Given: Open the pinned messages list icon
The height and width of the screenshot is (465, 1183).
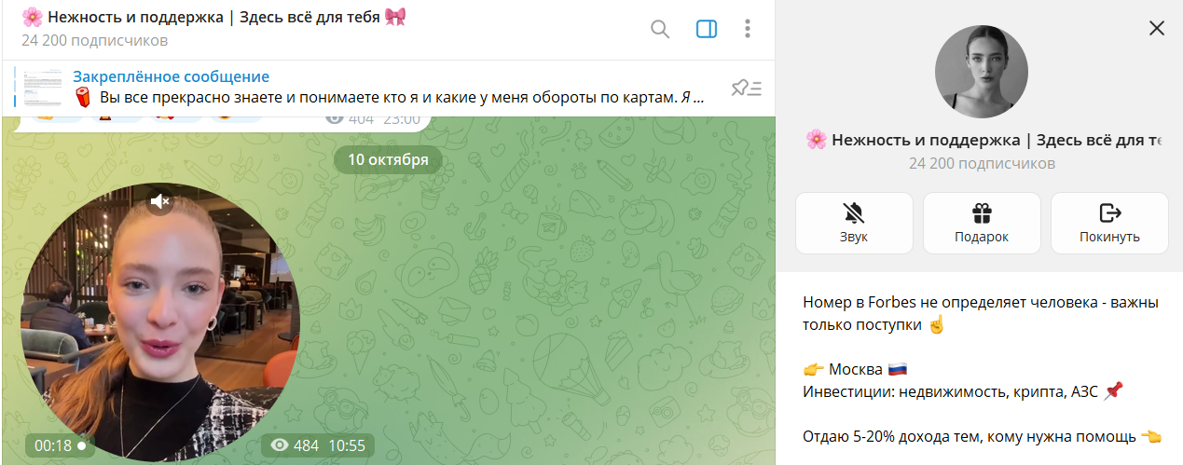Looking at the screenshot, I should (x=746, y=89).
